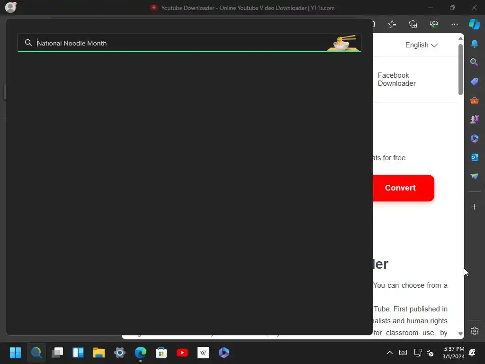Screen dimensions: 485x364
Task: Click the taskbar Search icon
Action: [x=36, y=353]
